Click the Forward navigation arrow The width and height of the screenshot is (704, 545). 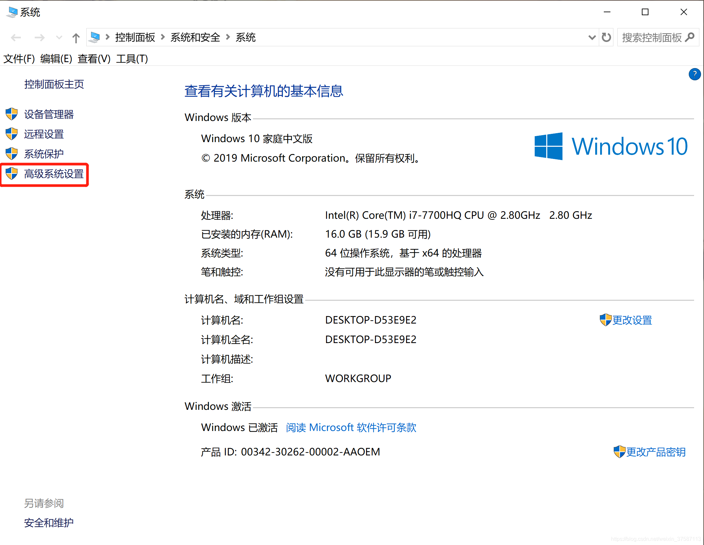[x=39, y=38]
